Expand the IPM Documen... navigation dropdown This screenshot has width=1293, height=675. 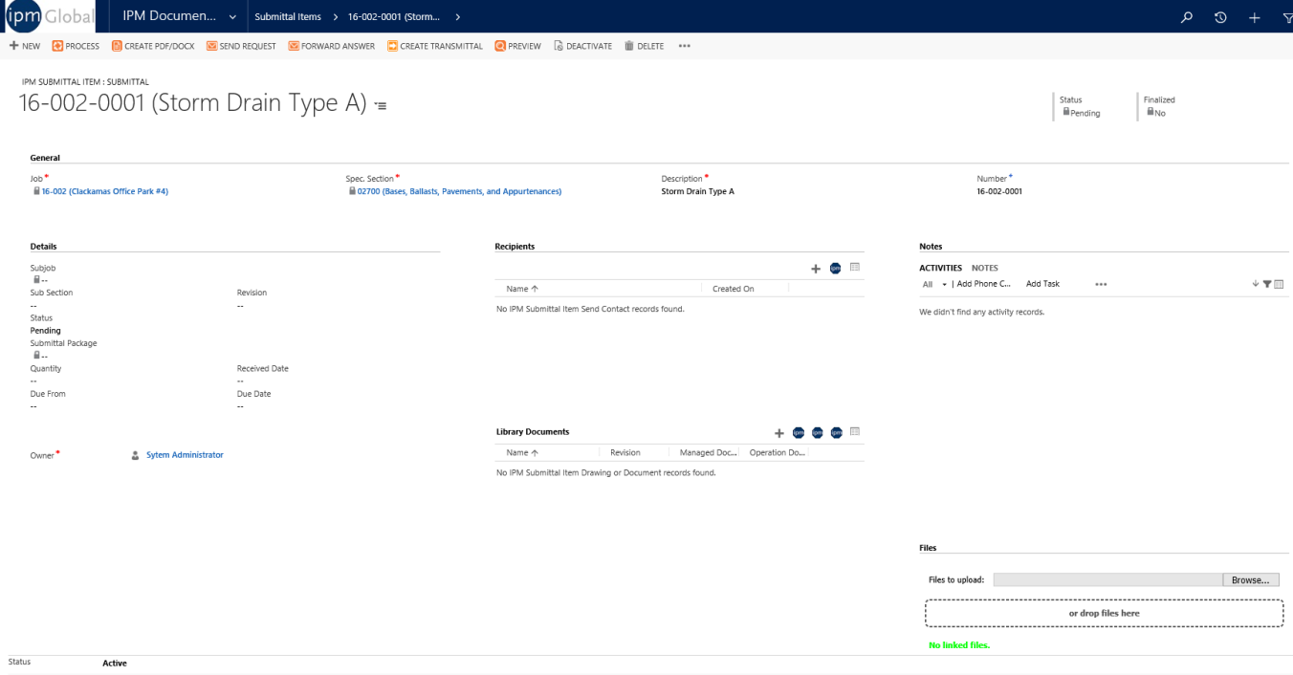(x=232, y=17)
